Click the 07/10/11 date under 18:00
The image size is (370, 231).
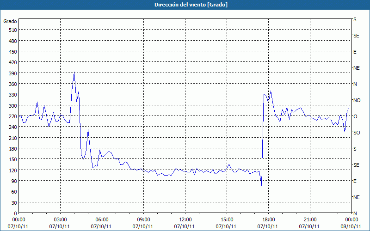[268, 226]
